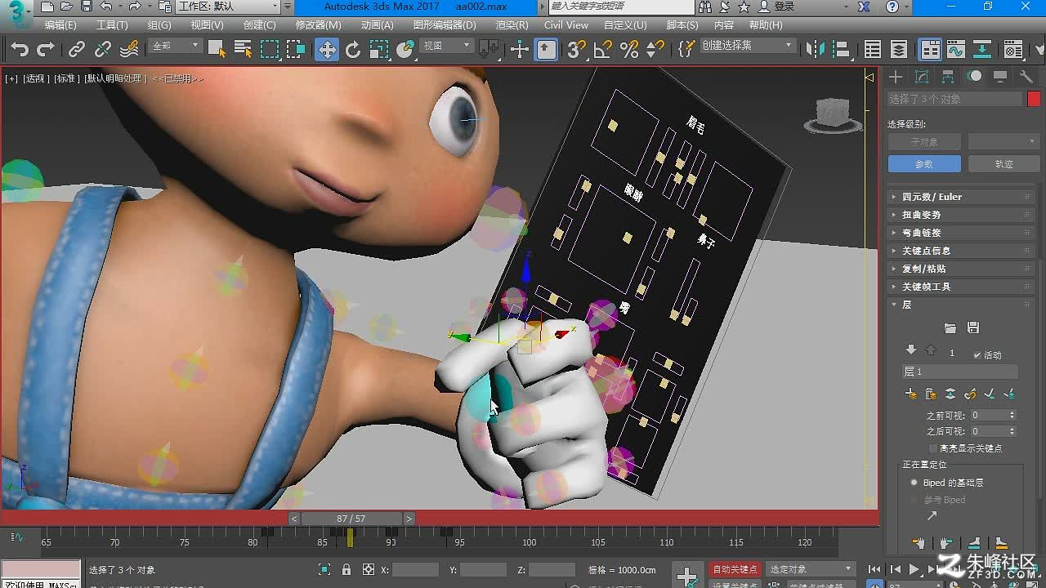Open the 渲染(R) menu
Screen dimensions: 1046x588
512,25
